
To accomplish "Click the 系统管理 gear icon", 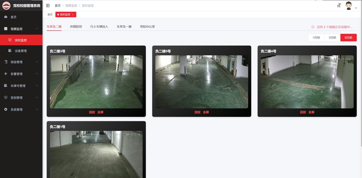I will 6,109.
